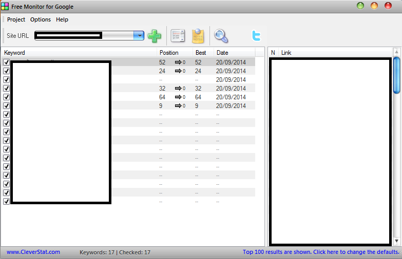Uncheck the keyword with position 64
Screen dimensions: 402x259
pyautogui.click(x=6, y=97)
